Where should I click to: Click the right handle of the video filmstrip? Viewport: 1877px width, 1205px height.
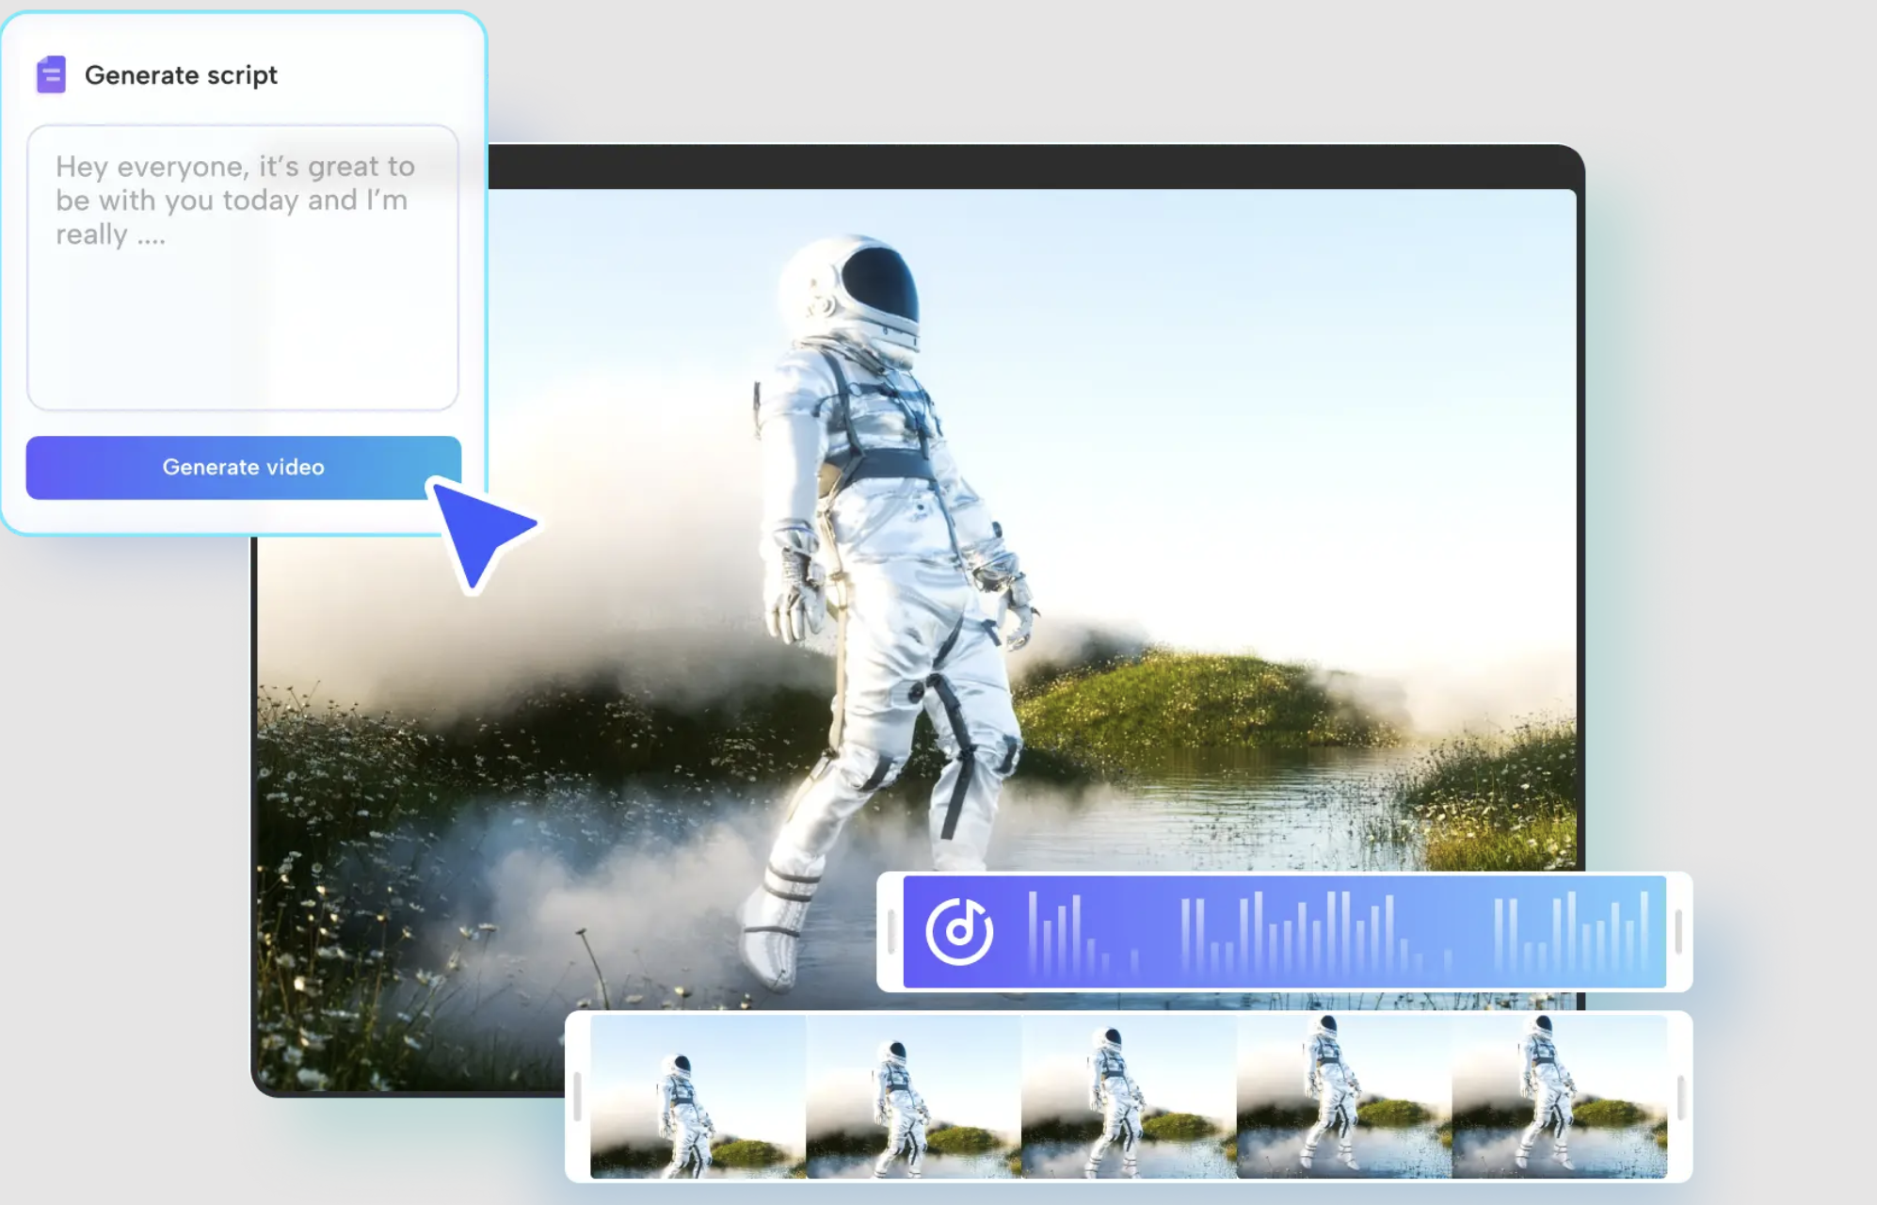[1680, 1097]
